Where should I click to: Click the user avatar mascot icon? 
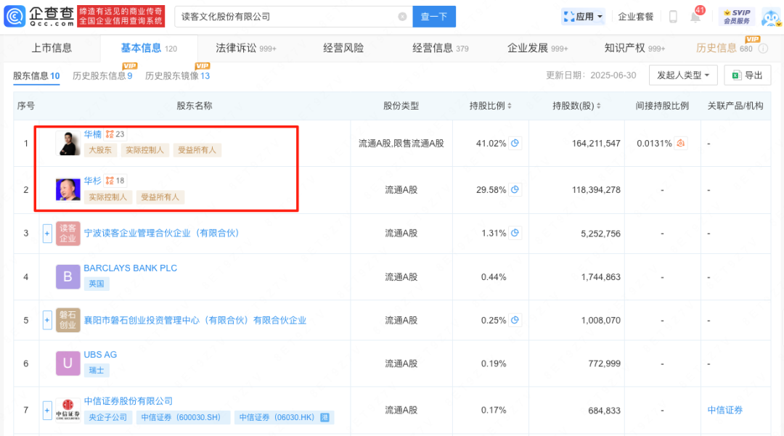tap(772, 17)
